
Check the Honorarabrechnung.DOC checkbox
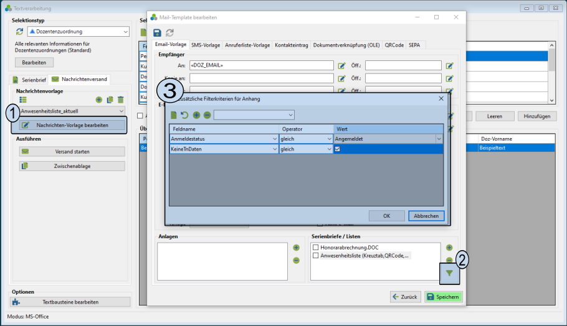pos(316,248)
